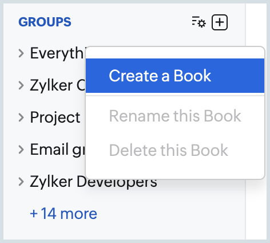Select Rename this Book option
This screenshot has width=270, height=243.
(175, 116)
